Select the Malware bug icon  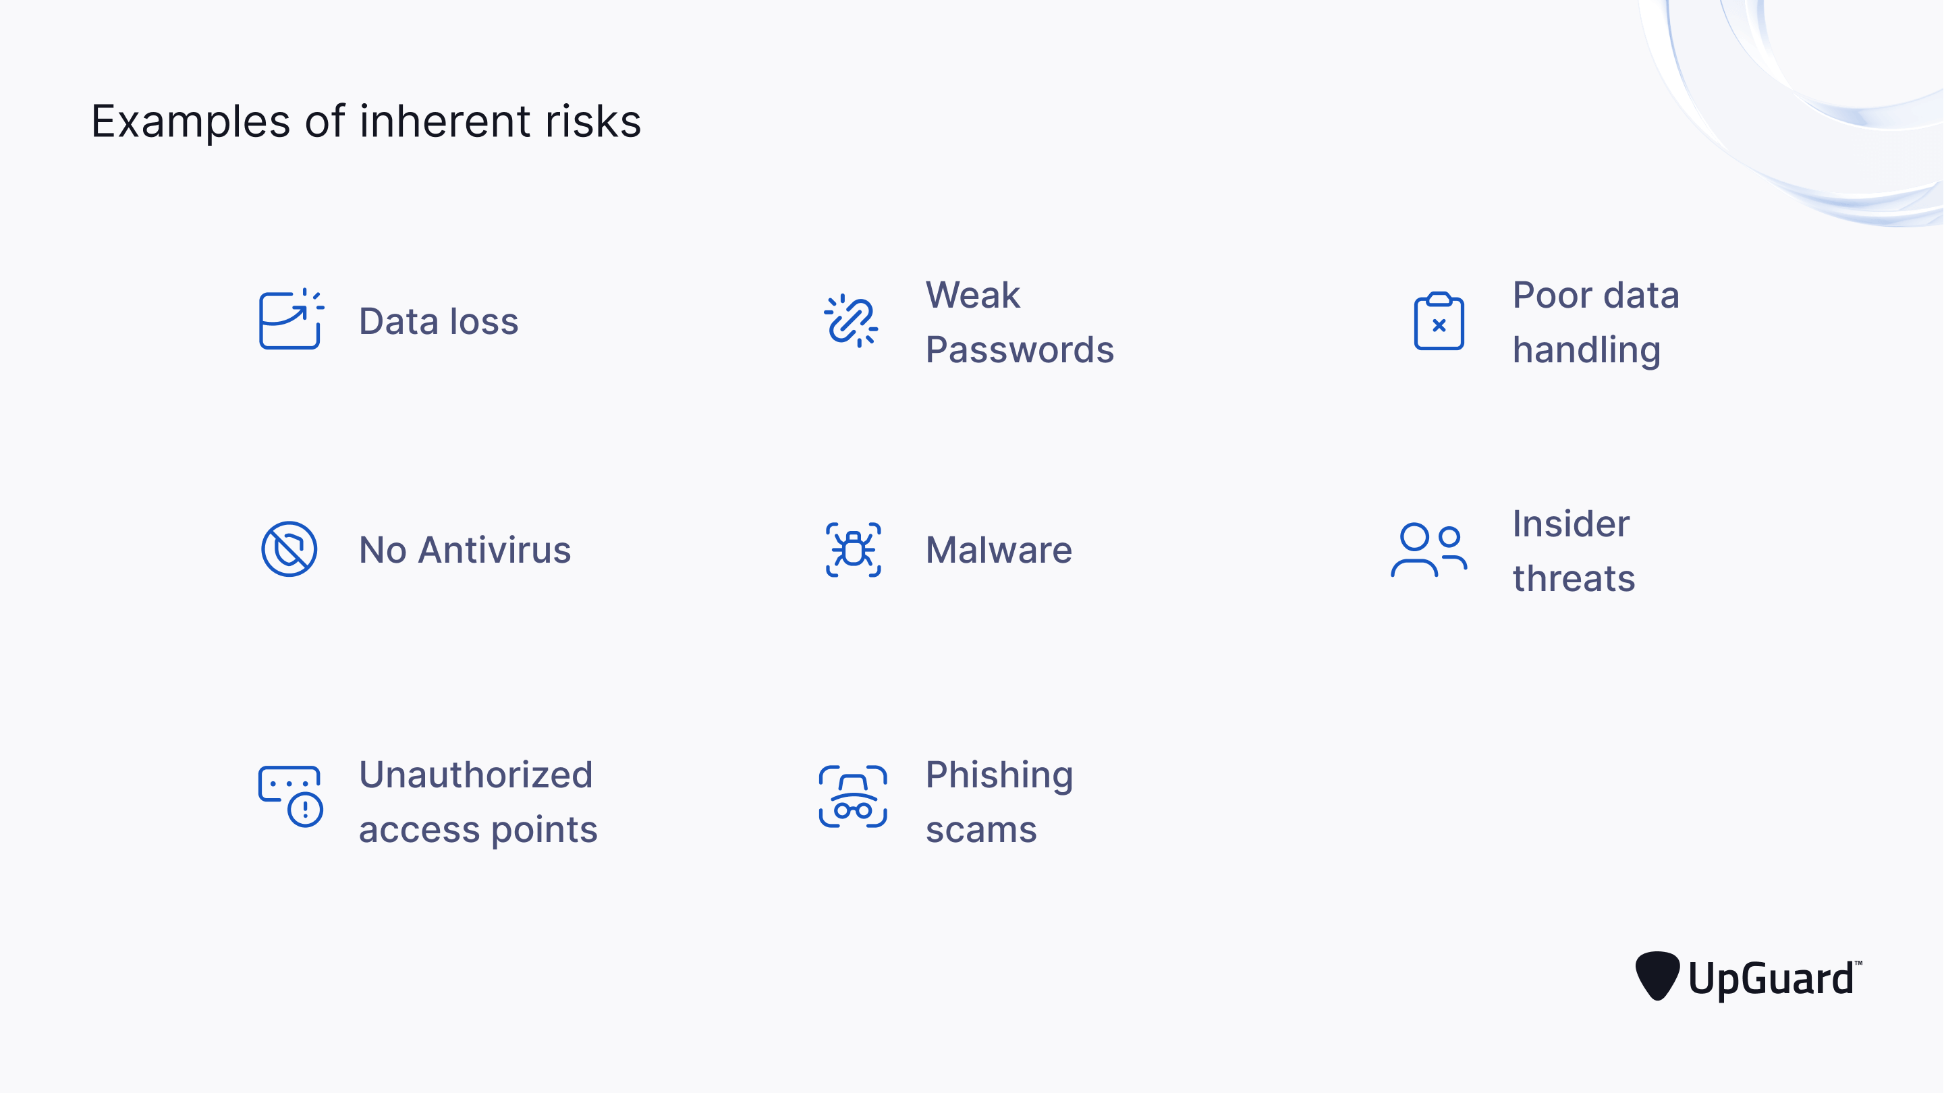point(853,549)
